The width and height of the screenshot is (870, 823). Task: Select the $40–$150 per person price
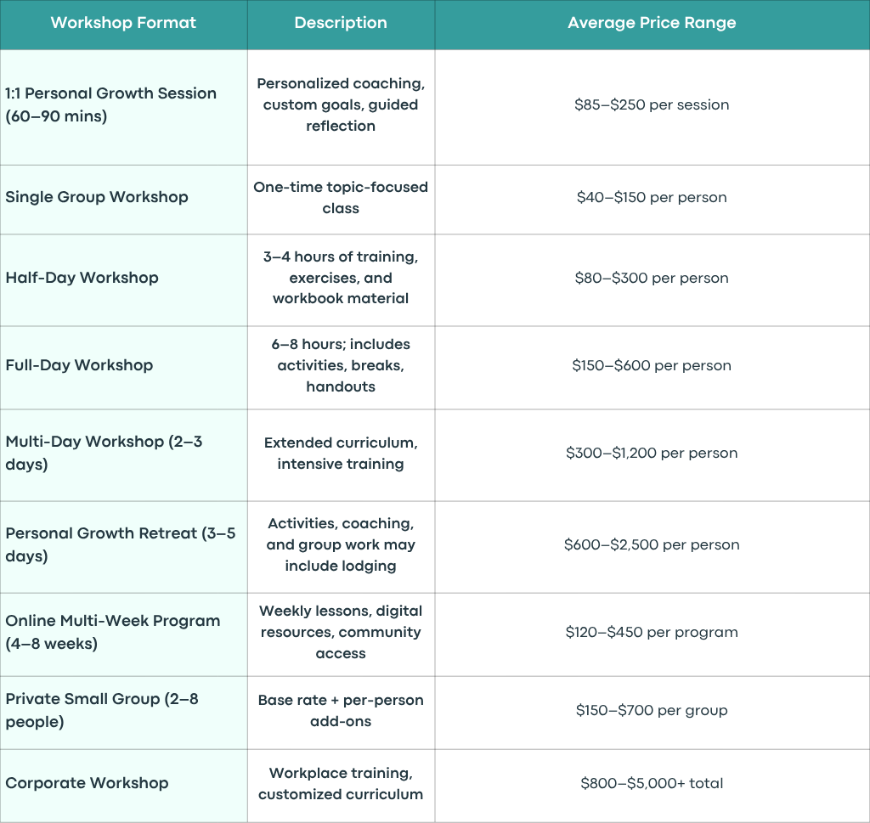tap(652, 197)
